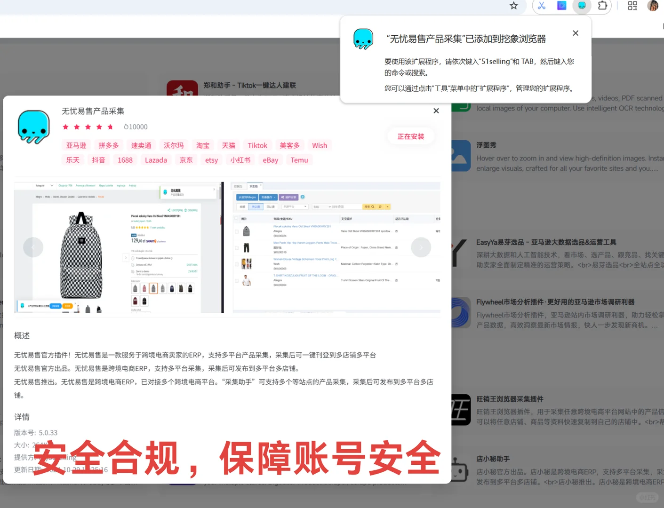Image resolution: width=664 pixels, height=508 pixels.
Task: Select a backpack color variant thumbnail
Action: point(153,288)
